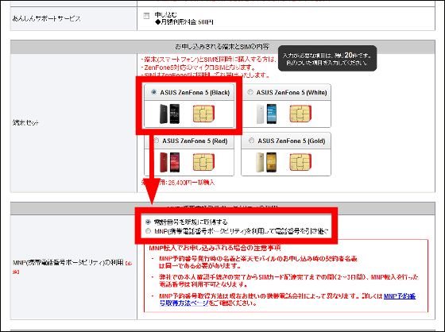Click SIM card icon in Black set
Screen dimensions: 445x332
tap(203, 114)
